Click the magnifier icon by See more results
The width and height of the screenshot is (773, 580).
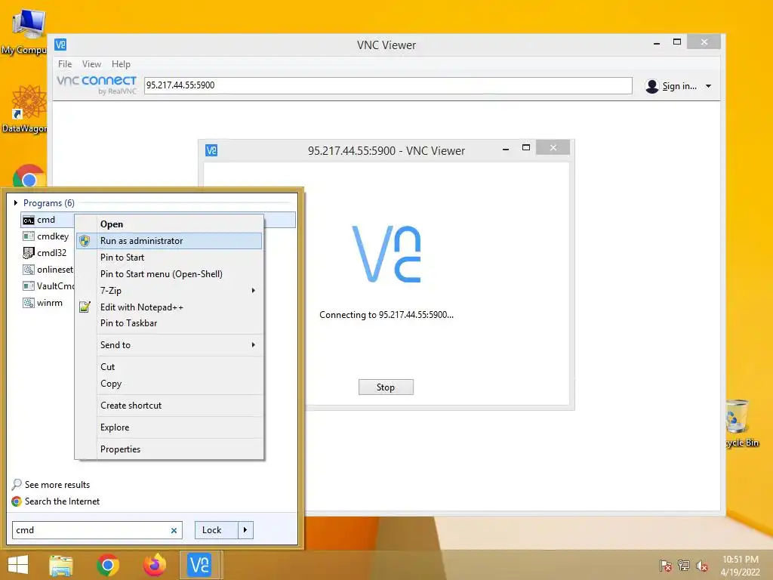(x=17, y=484)
